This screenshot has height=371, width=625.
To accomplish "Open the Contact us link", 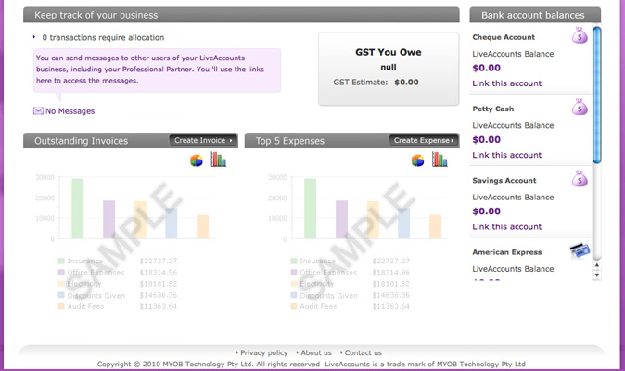I will tap(364, 352).
